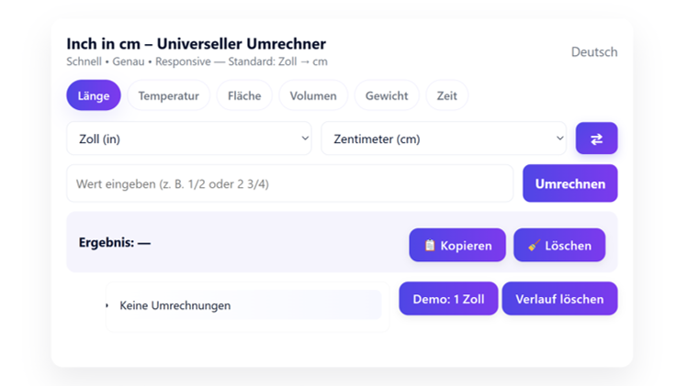Screen dimensions: 688x386
Task: Click the Ergebnis: — result text
Action: 115,242
